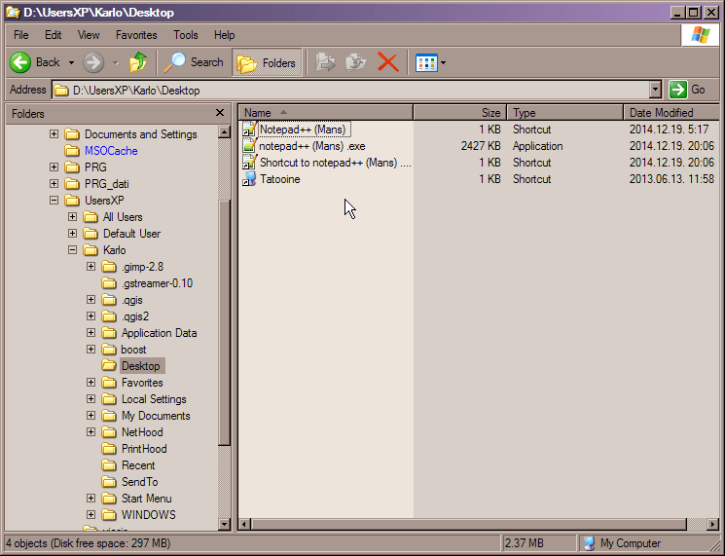Select the SendTo folder icon
This screenshot has height=556, width=725.
[x=109, y=482]
